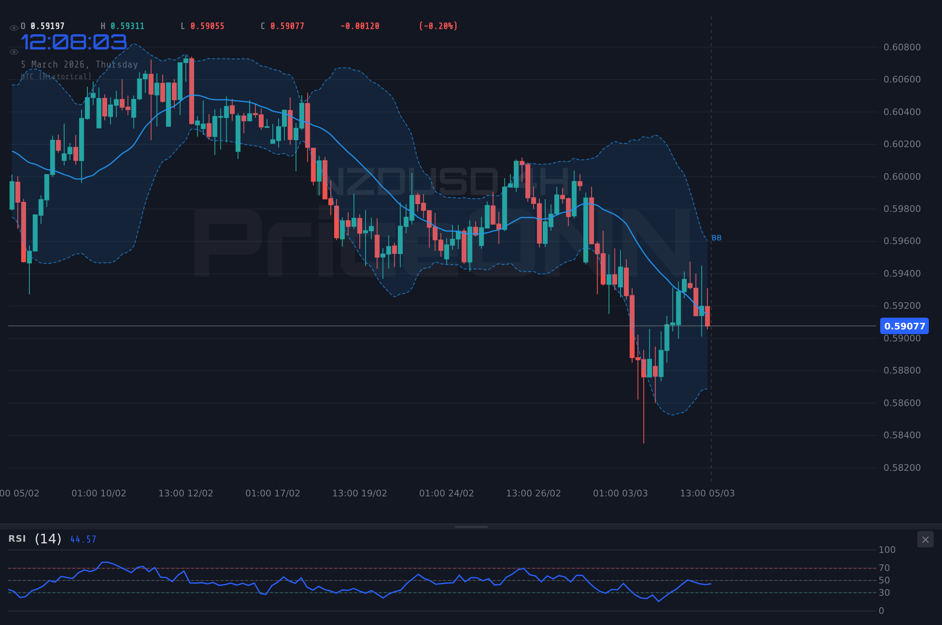Click the High value 0.59311

coord(127,26)
